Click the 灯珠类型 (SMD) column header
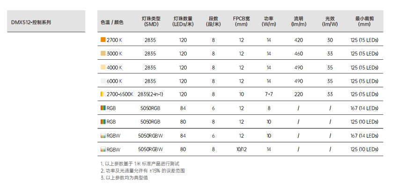Screen dimensions: 396x190 (x=151, y=21)
